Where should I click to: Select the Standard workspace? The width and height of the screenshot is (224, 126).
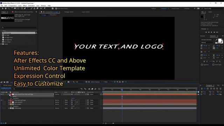[x=163, y=8]
